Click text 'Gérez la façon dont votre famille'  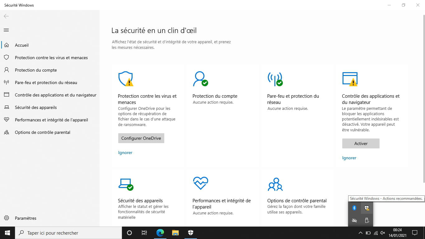tap(297, 206)
